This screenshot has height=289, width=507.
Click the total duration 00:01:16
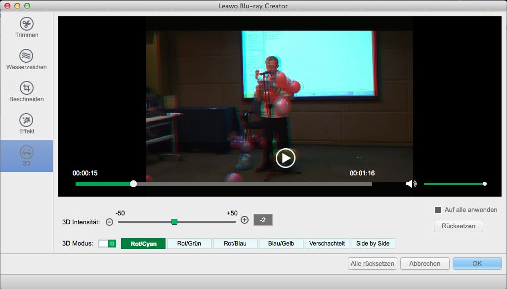[362, 173]
